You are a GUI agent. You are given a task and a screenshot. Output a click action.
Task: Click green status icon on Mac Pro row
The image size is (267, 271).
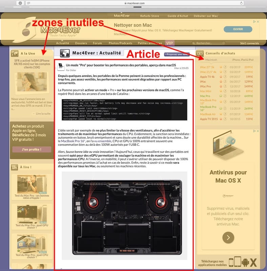pyautogui.click(x=221, y=96)
